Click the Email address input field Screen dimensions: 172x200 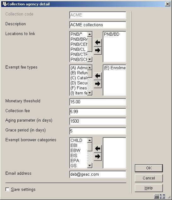tap(98, 174)
